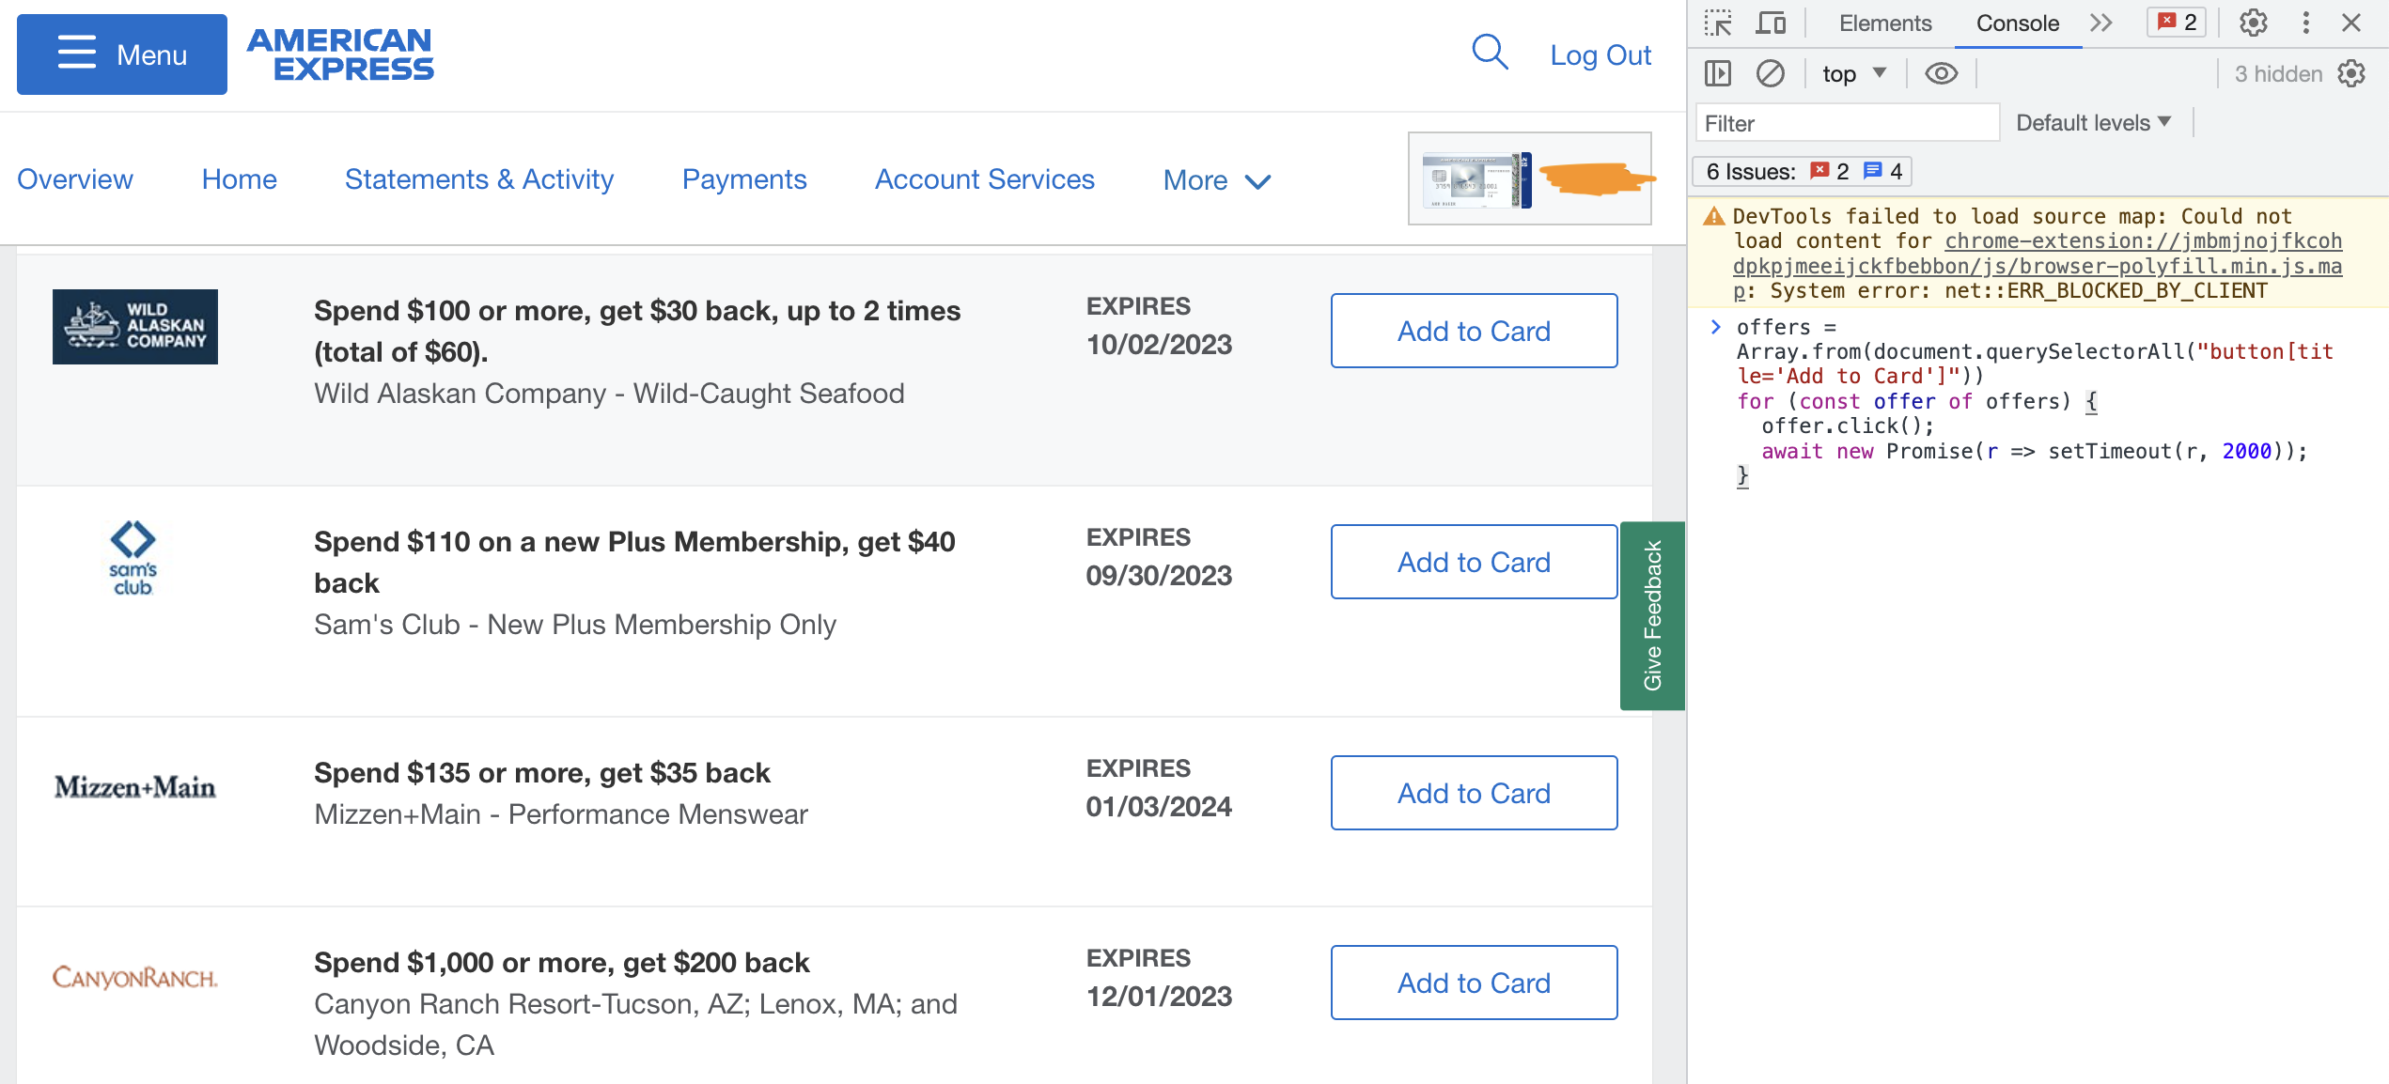
Task: Show more DevTools tabs chevron
Action: (x=2102, y=23)
